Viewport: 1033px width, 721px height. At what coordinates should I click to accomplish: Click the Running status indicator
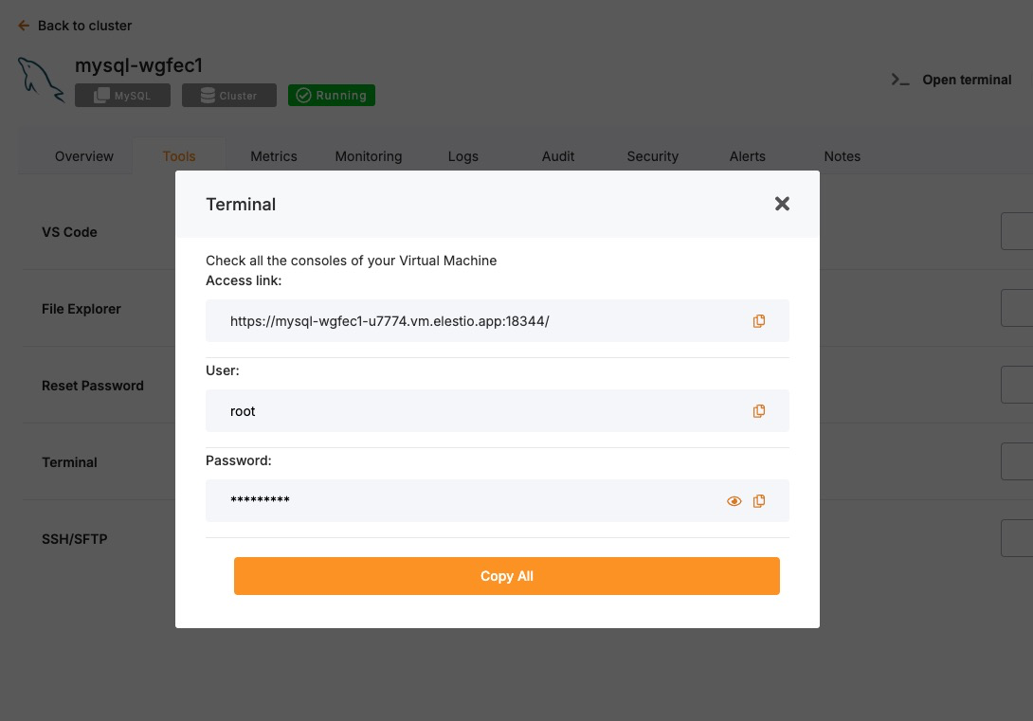click(331, 96)
